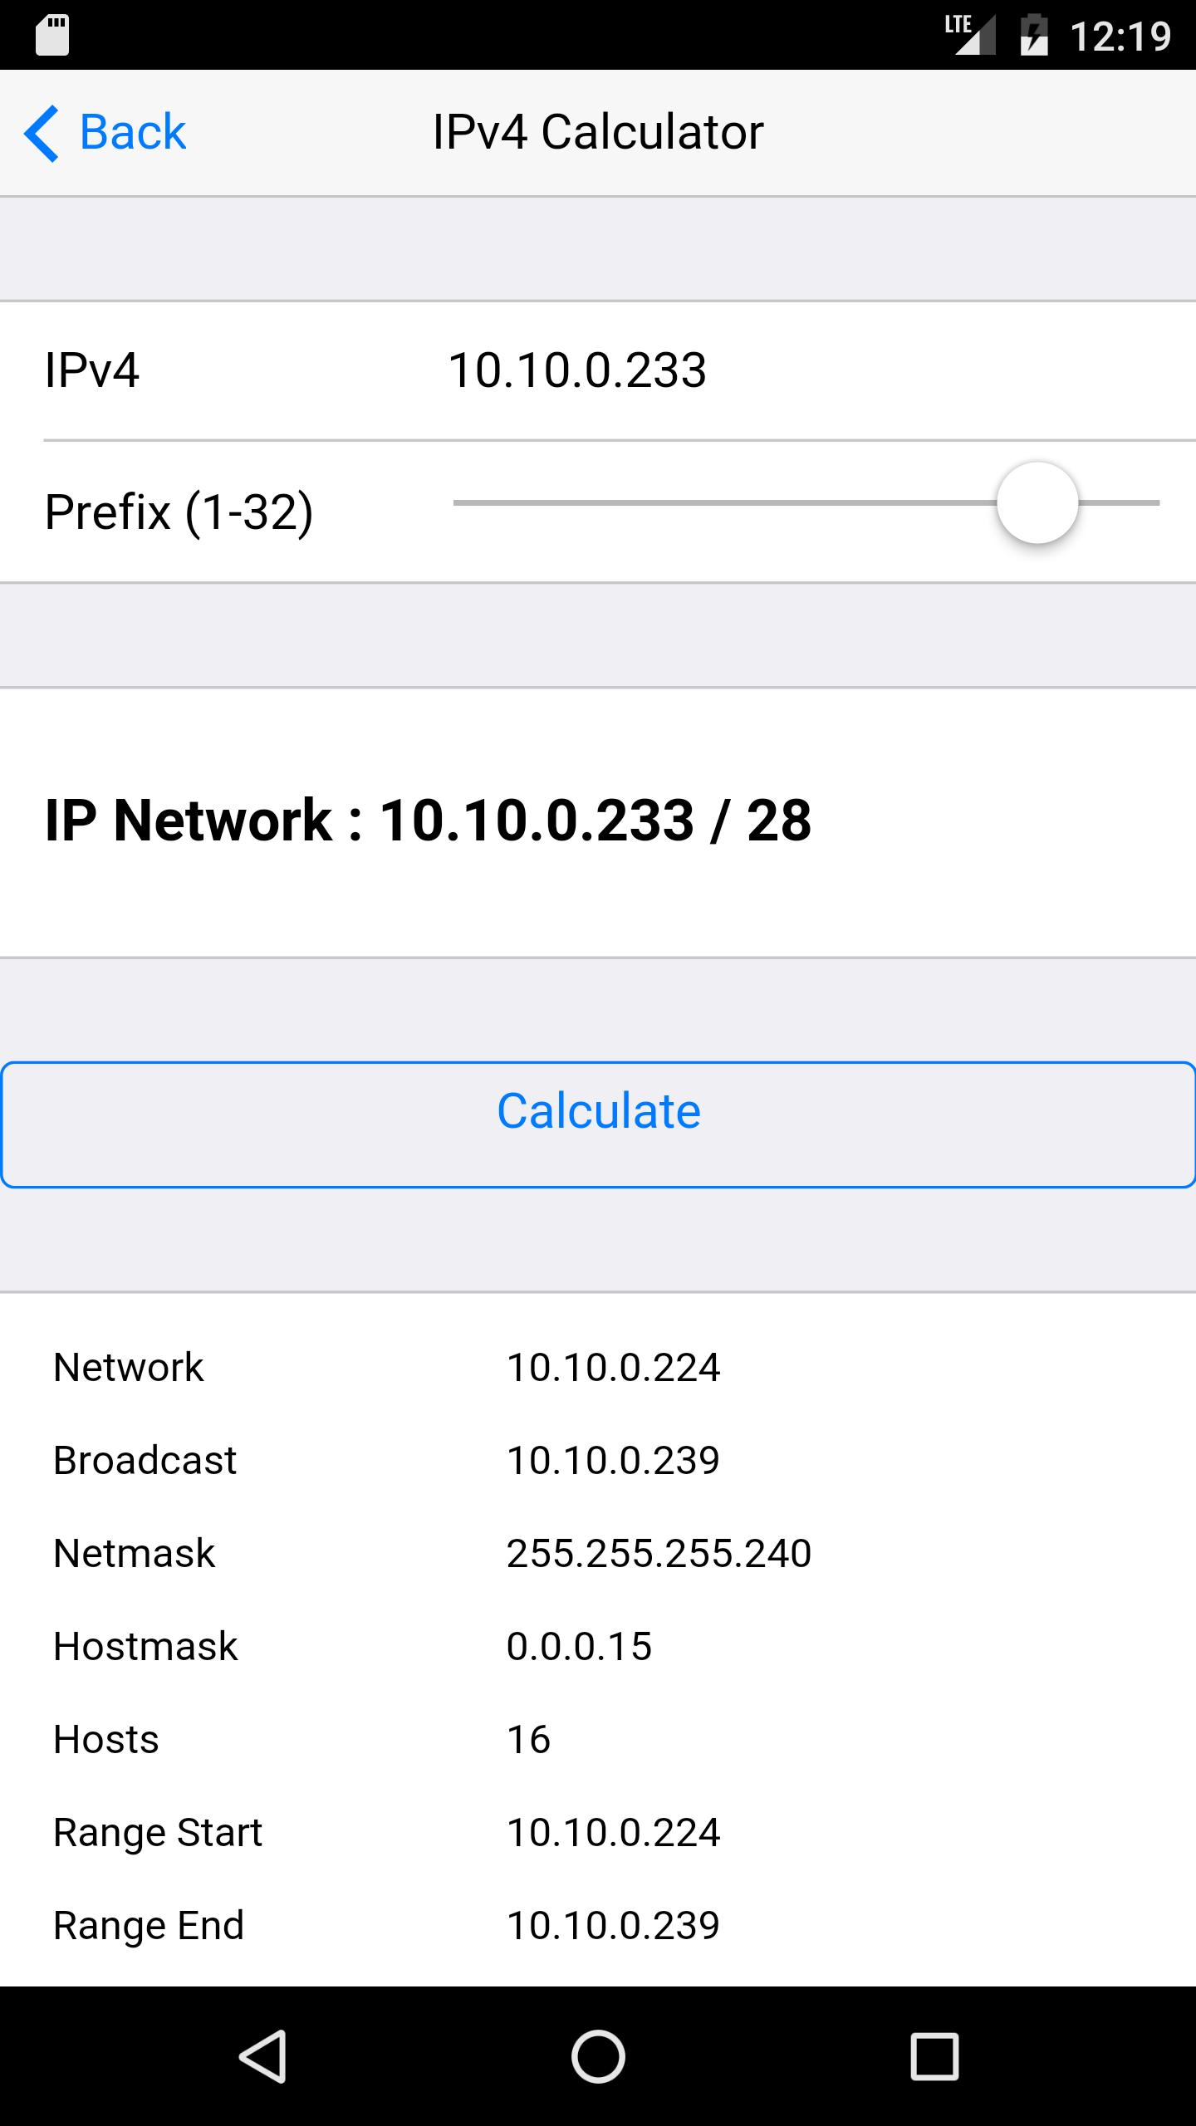Tap the 12:19 clock in status bar
This screenshot has height=2126, width=1196.
(x=1120, y=37)
